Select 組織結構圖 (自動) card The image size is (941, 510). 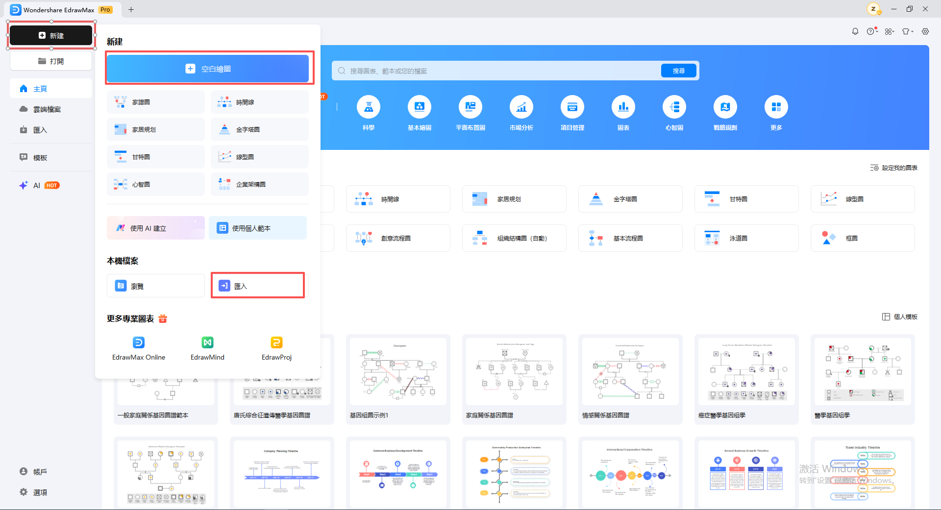[514, 238]
